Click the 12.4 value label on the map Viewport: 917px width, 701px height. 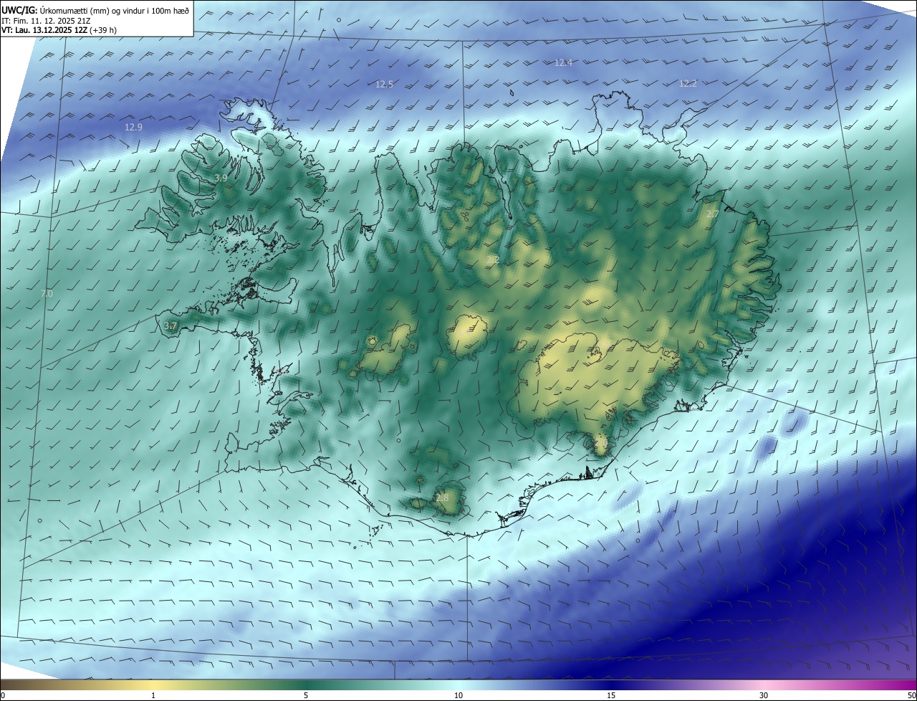[563, 62]
